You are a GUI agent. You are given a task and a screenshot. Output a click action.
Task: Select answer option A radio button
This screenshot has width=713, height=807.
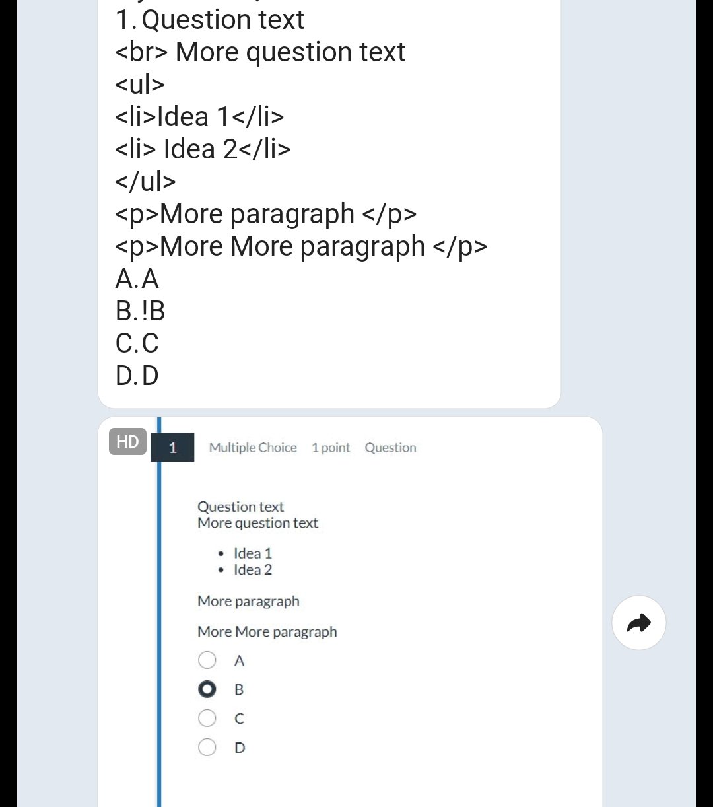[x=207, y=660]
